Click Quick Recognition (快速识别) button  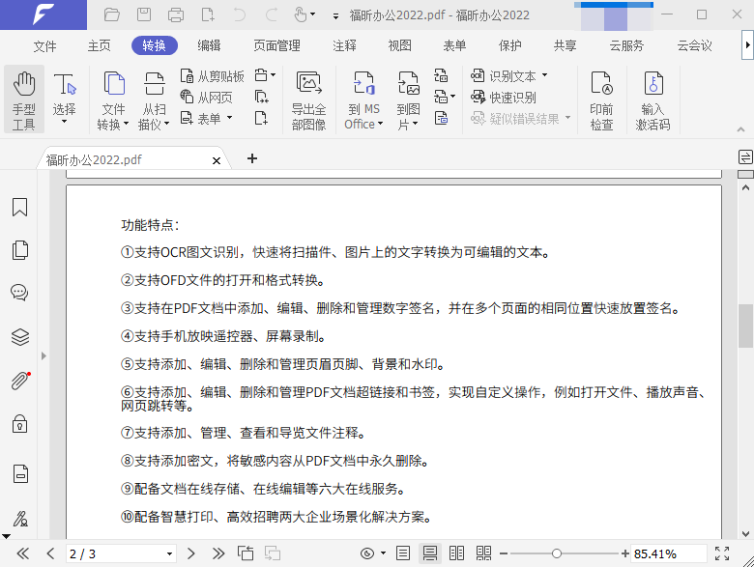(x=504, y=97)
